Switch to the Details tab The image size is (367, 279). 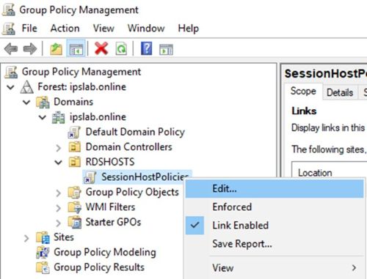340,92
